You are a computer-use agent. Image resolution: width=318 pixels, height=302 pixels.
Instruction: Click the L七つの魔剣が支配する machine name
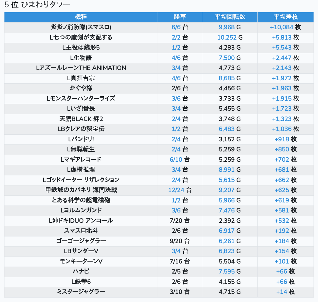coord(81,37)
